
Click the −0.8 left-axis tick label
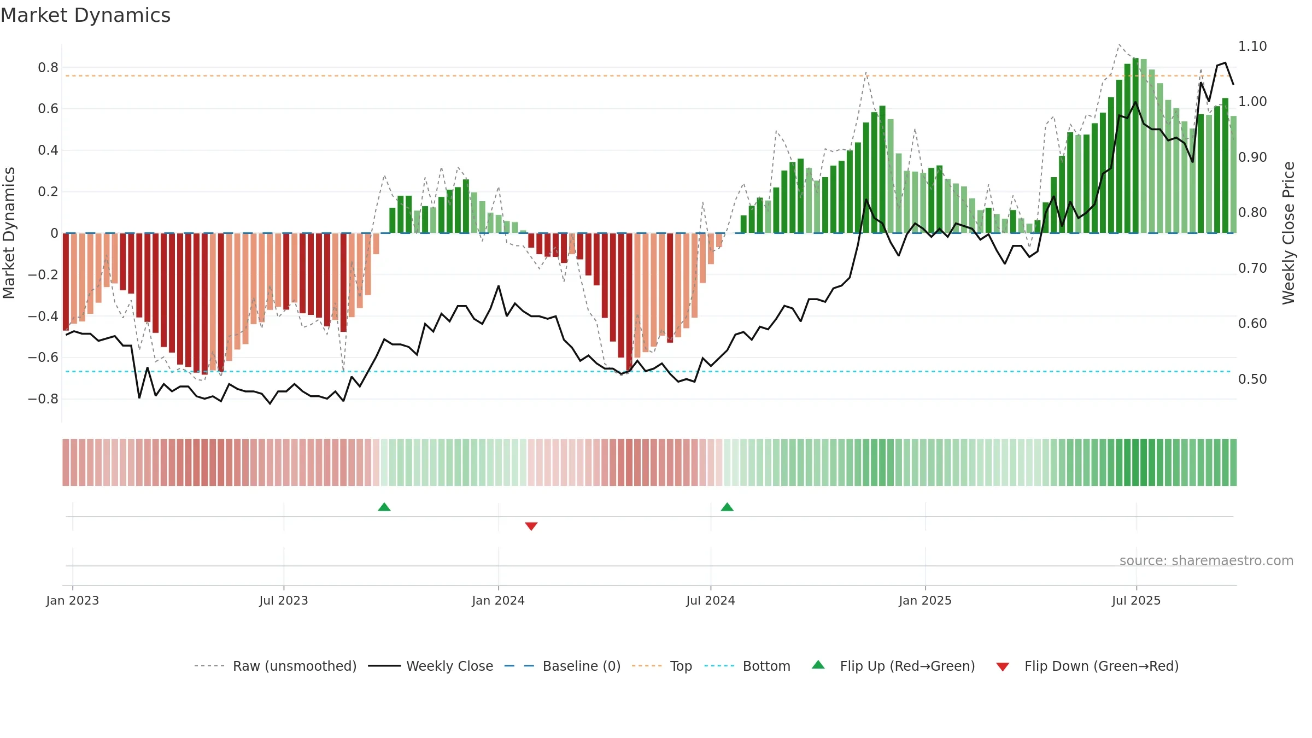pos(43,399)
